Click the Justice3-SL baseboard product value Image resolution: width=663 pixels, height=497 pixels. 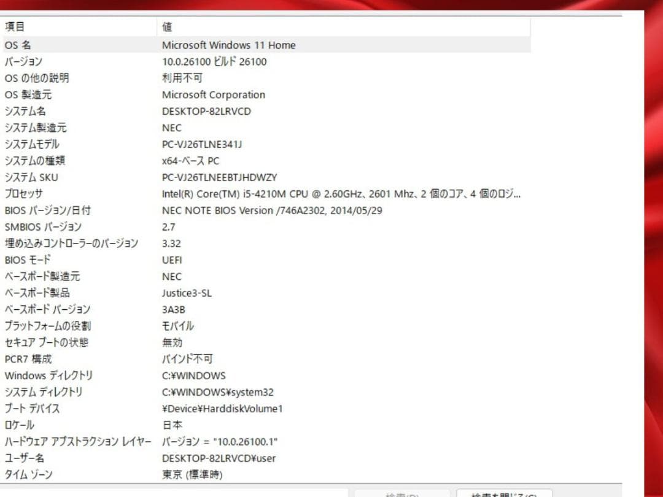point(187,293)
